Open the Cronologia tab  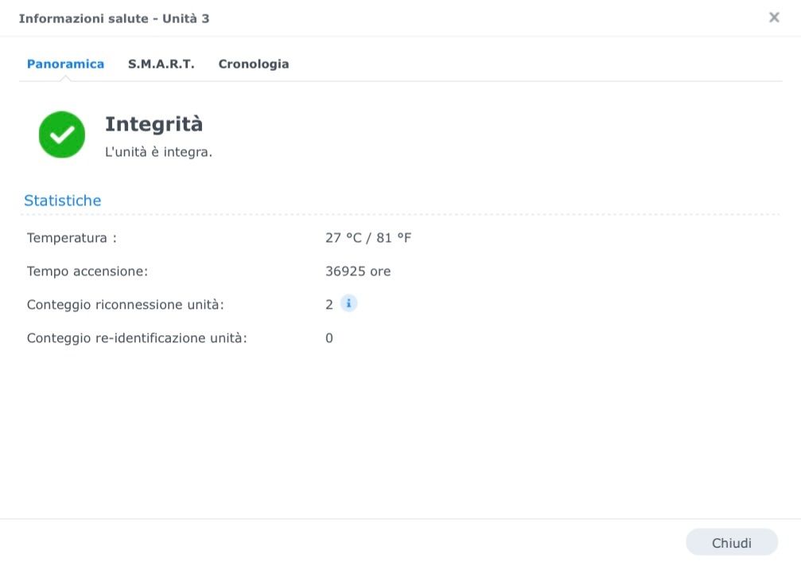pos(254,64)
